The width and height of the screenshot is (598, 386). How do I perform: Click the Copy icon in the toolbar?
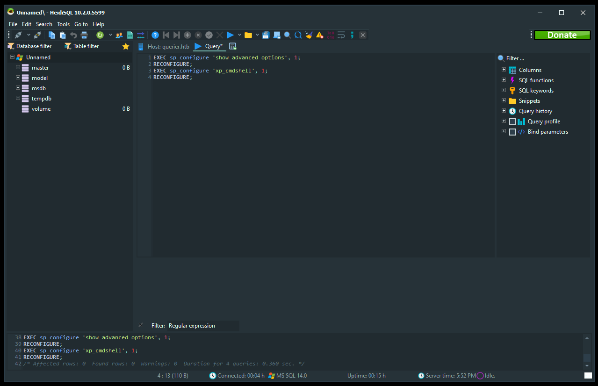pos(52,35)
